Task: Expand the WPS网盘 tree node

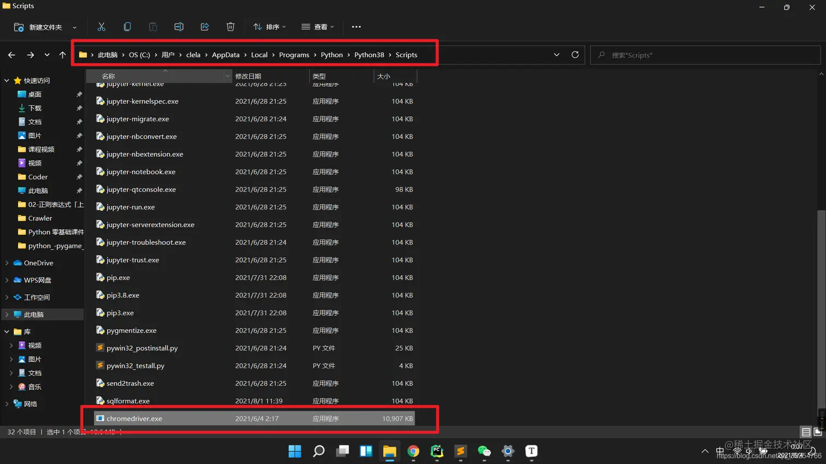Action: coord(7,280)
